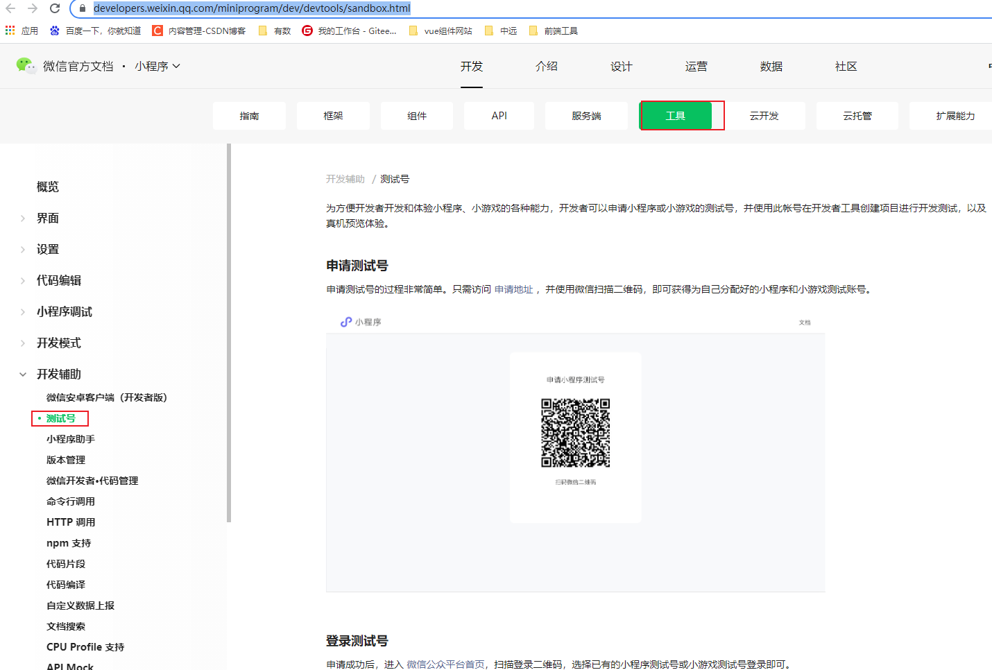Switch to the API tab
This screenshot has height=670, width=992.
(499, 116)
